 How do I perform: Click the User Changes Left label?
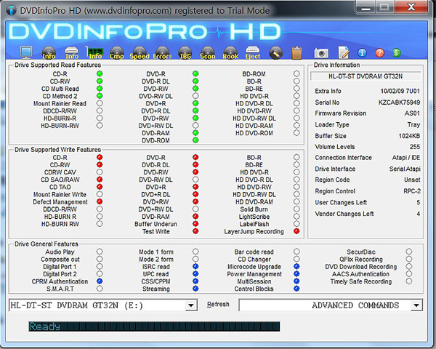[x=341, y=202]
